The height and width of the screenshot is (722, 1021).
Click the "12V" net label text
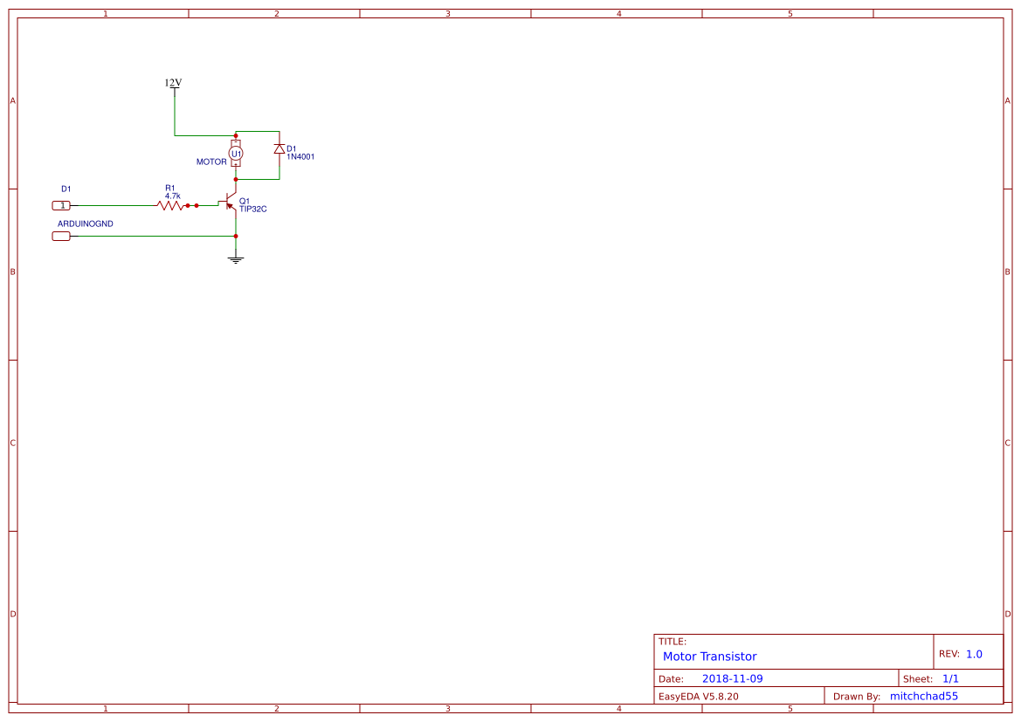click(173, 83)
